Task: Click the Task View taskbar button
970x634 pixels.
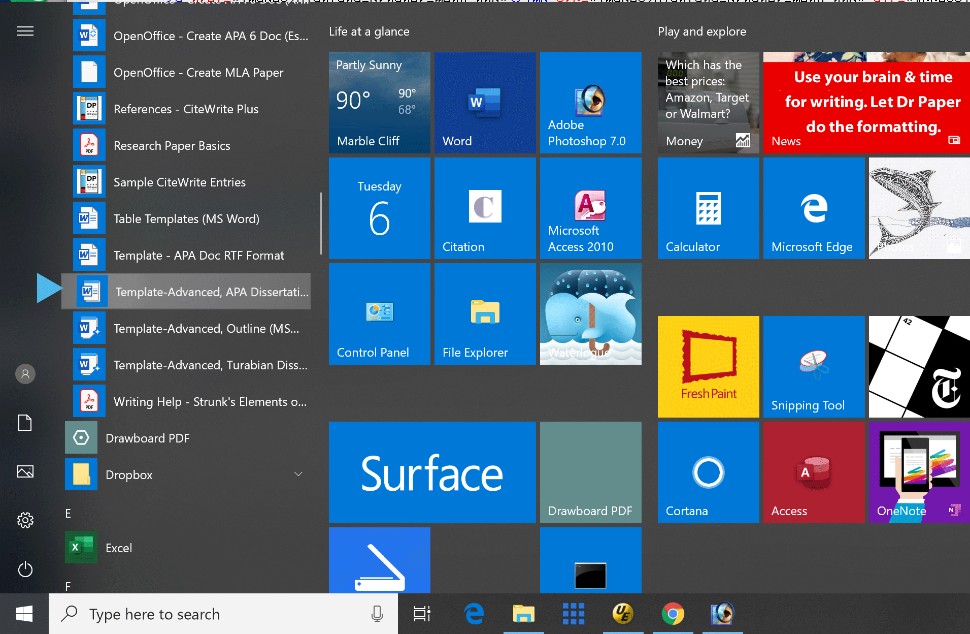Action: click(x=422, y=614)
